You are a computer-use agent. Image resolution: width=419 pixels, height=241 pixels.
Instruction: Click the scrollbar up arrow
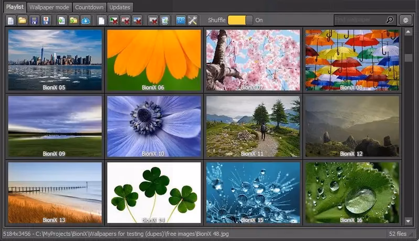408,32
